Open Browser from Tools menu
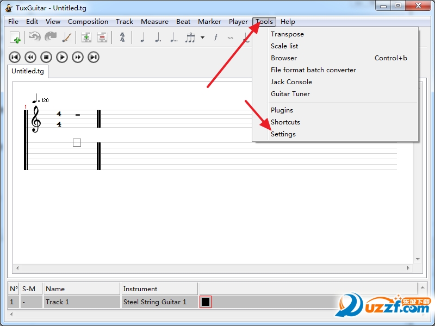Screen dimensions: 435x326 tap(335, 58)
